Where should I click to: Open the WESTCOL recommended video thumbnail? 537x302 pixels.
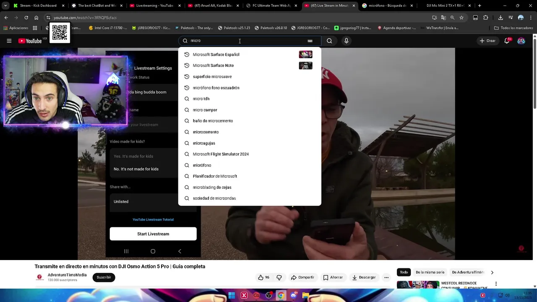[x=418, y=284]
